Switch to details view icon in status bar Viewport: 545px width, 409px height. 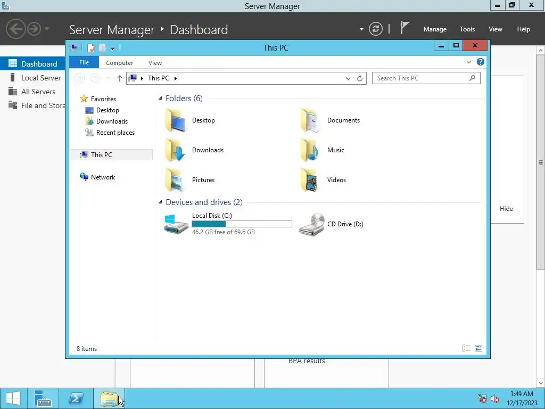(x=466, y=348)
